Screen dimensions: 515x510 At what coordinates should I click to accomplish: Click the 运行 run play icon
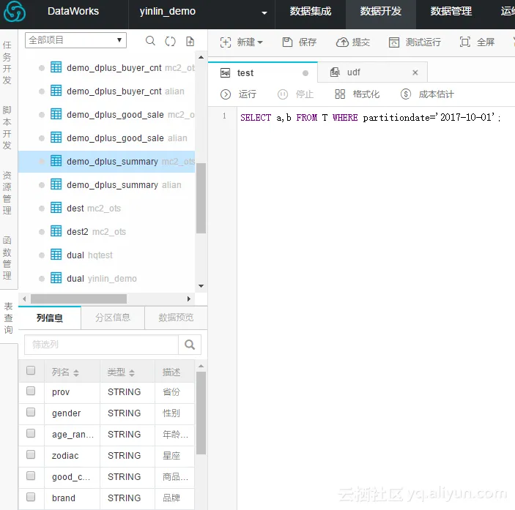point(226,94)
